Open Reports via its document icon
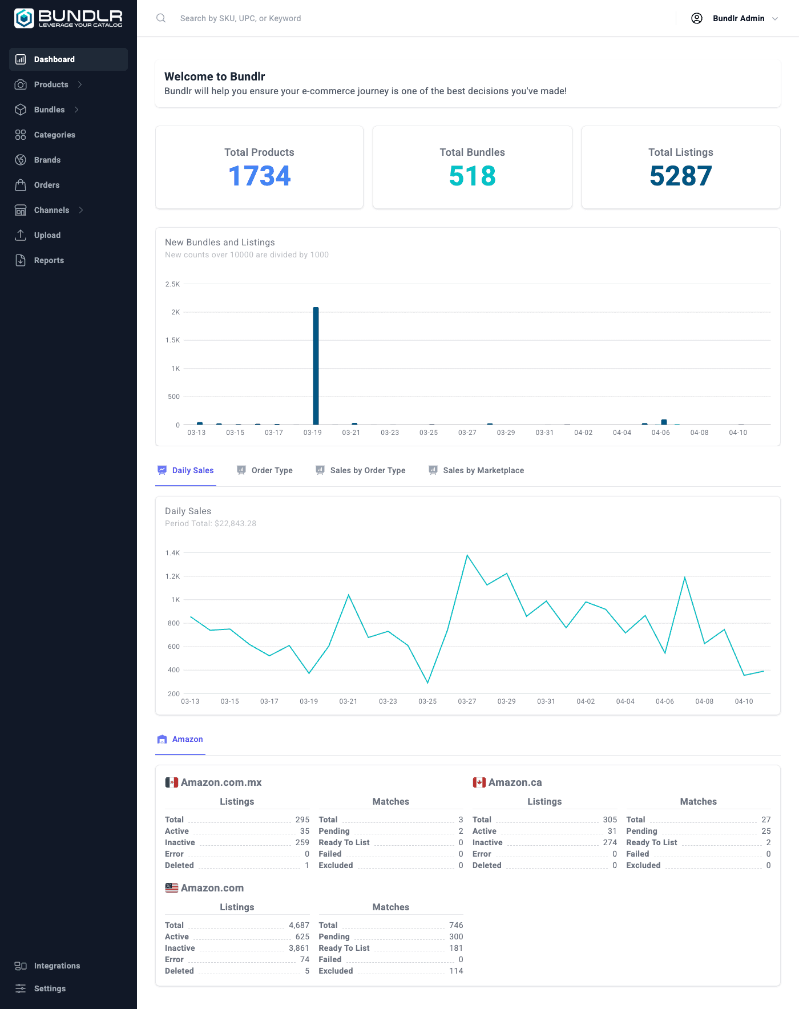Viewport: 799px width, 1009px height. pyautogui.click(x=21, y=260)
